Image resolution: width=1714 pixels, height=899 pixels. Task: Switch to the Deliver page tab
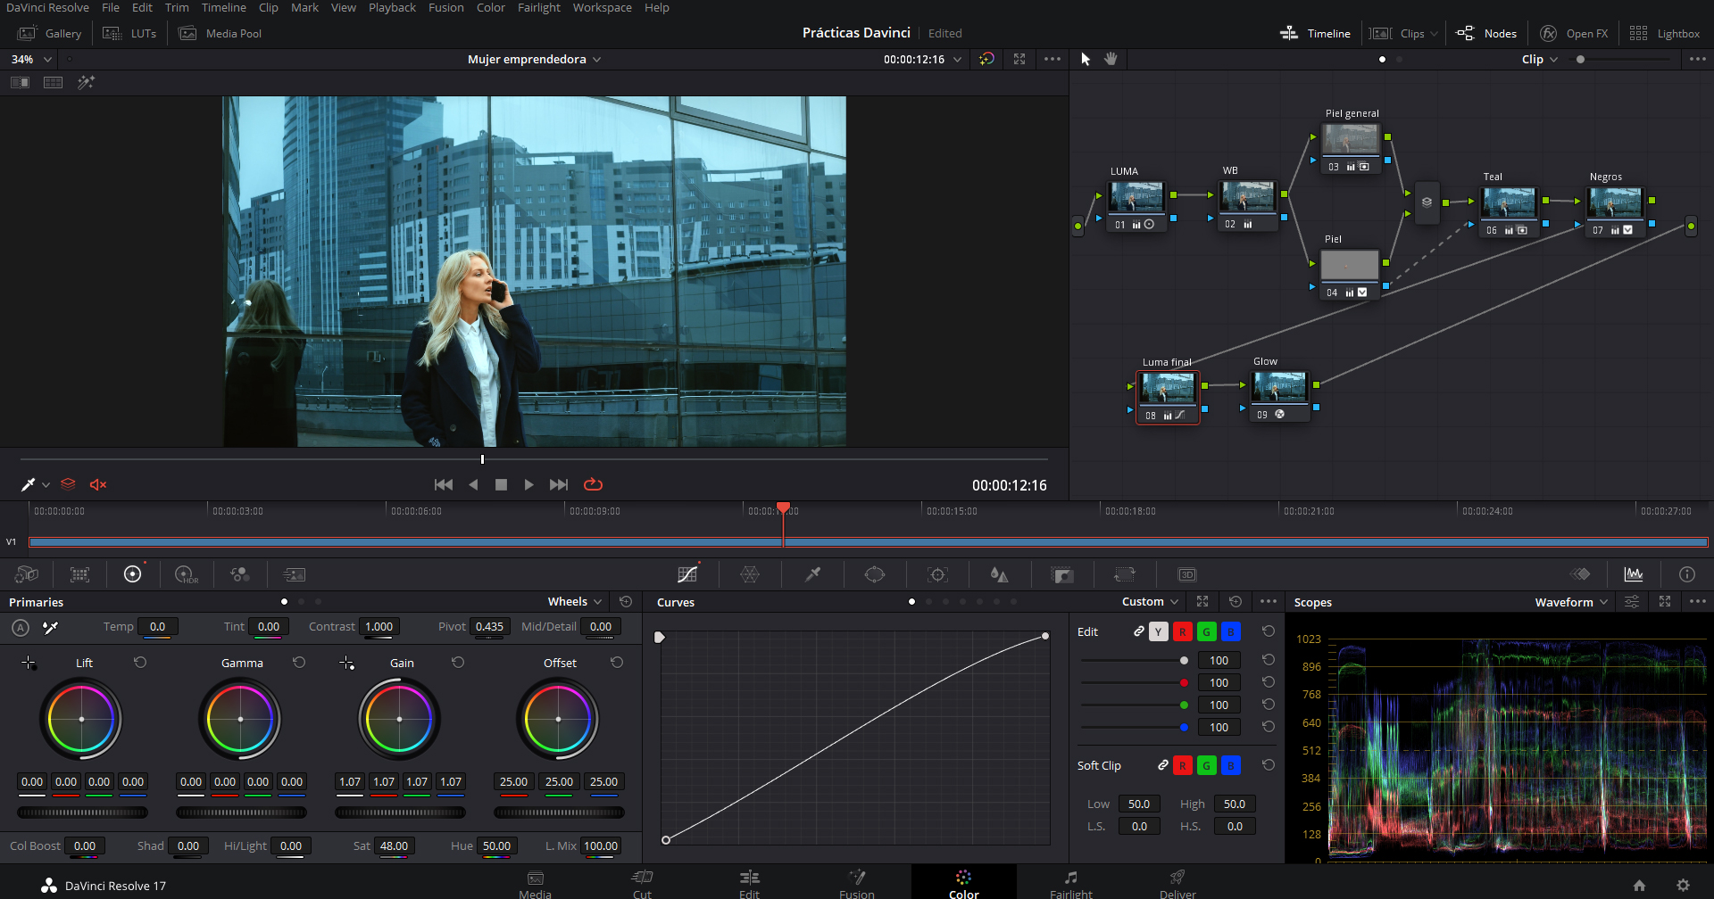tap(1177, 883)
